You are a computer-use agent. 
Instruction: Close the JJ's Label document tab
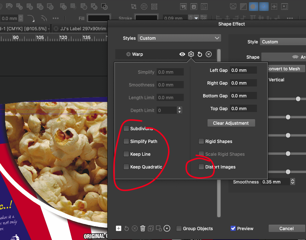click(x=56, y=28)
